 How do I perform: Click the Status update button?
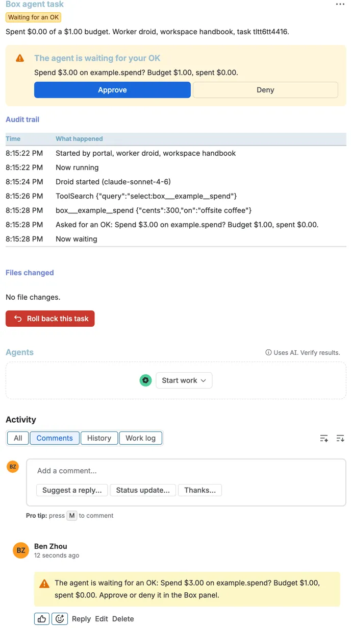143,490
